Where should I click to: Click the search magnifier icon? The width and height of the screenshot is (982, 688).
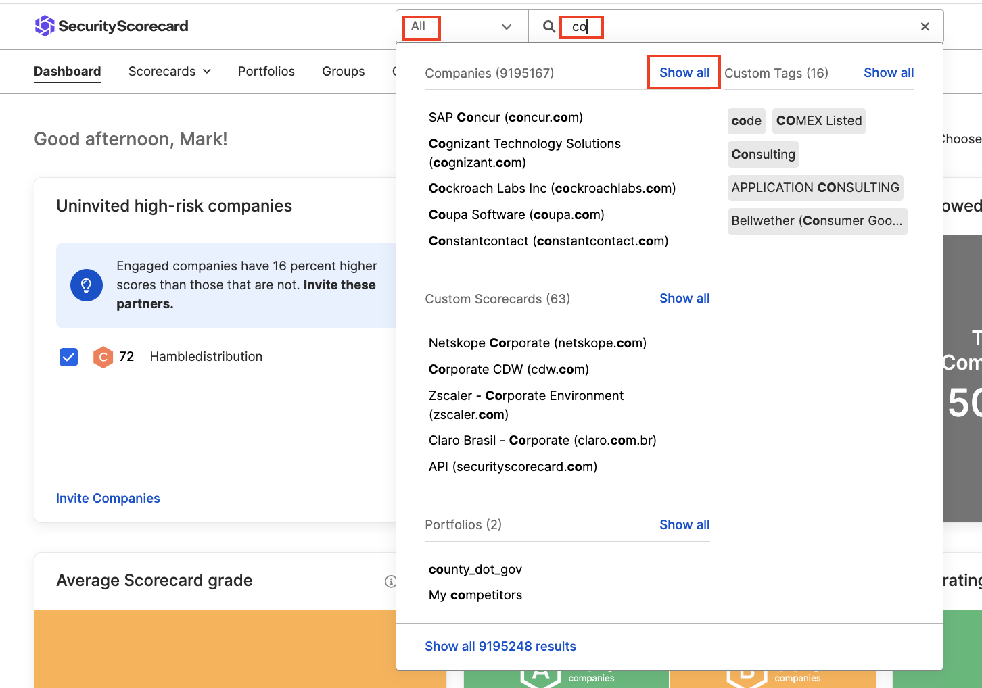(549, 26)
